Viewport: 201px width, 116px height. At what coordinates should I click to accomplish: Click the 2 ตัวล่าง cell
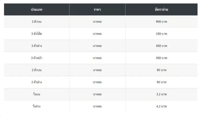[x=37, y=82]
